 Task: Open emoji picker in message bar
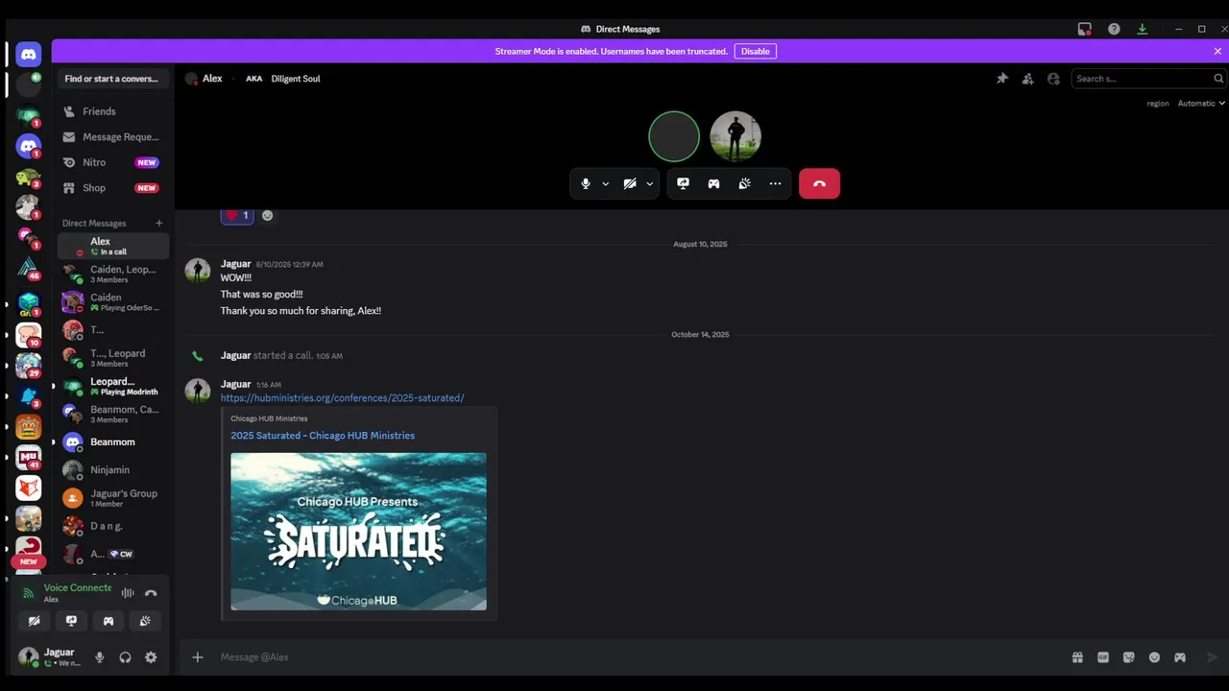coord(1155,657)
